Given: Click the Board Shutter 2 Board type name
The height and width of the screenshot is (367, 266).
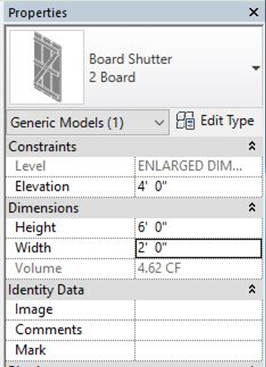Looking at the screenshot, I should click(x=130, y=68).
